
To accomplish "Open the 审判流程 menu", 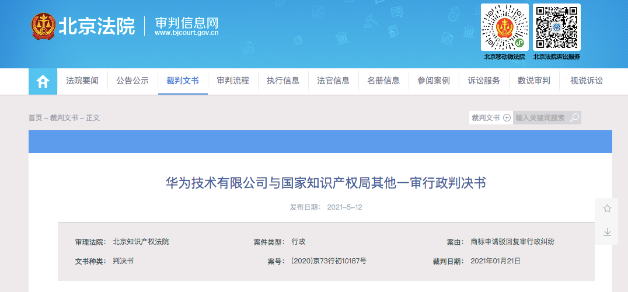I will tap(233, 81).
